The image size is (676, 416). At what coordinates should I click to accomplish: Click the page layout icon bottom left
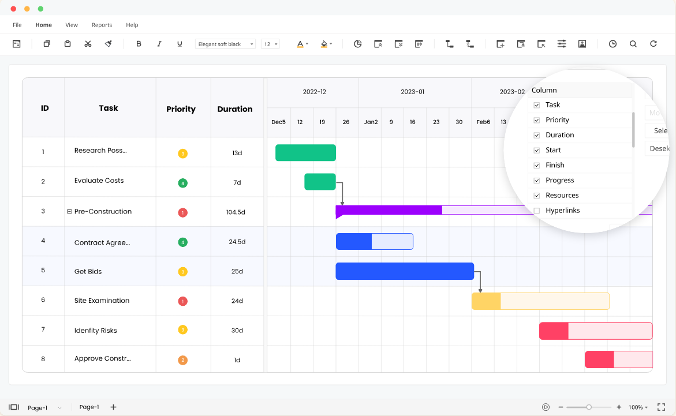point(14,407)
